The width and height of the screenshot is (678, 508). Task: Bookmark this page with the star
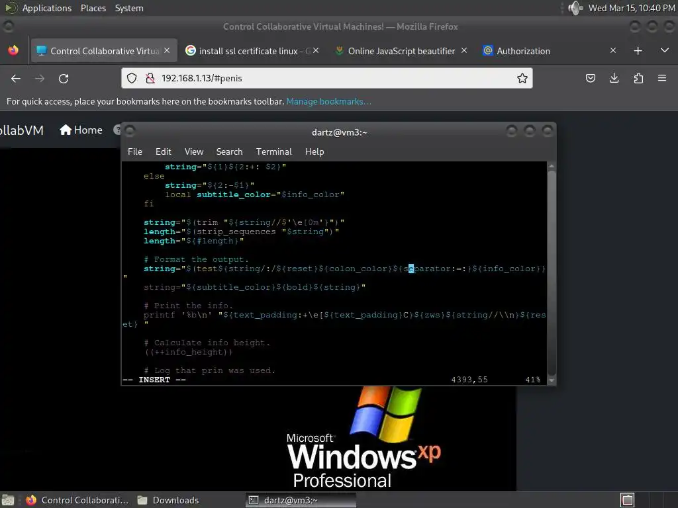pyautogui.click(x=522, y=78)
